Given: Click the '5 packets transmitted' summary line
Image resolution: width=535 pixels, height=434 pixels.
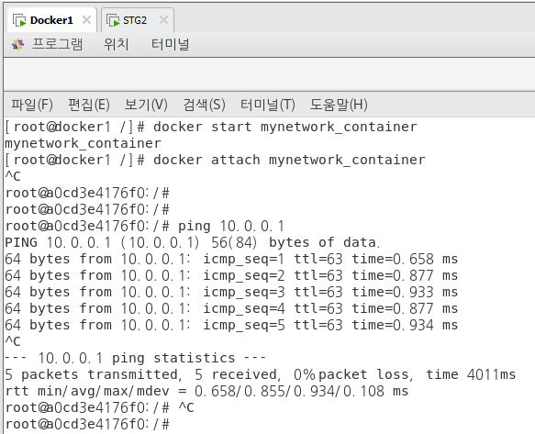Looking at the screenshot, I should point(261,374).
